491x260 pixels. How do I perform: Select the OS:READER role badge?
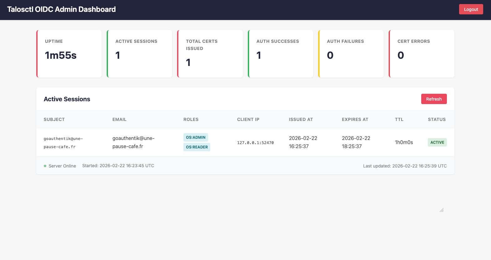pyautogui.click(x=197, y=147)
